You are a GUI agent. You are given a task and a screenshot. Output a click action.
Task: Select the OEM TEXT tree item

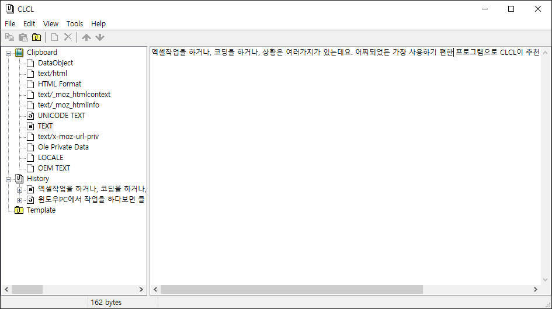tap(54, 168)
